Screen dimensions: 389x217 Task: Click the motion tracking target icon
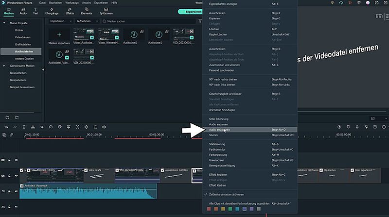click(x=77, y=127)
